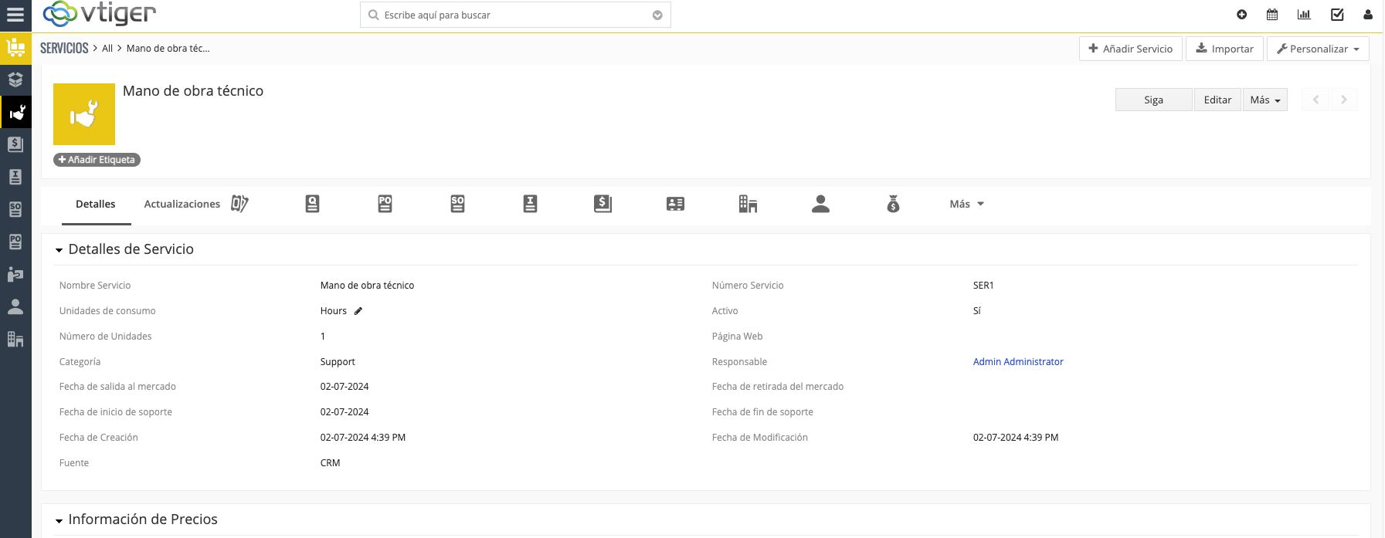Open the reports bar chart icon
Screen dimensions: 1385x538
click(1304, 15)
